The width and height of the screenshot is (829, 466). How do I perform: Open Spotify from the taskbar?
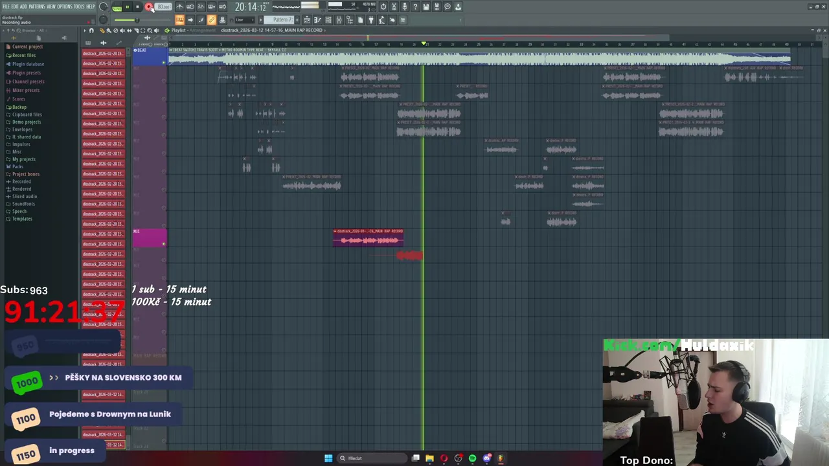click(x=472, y=458)
